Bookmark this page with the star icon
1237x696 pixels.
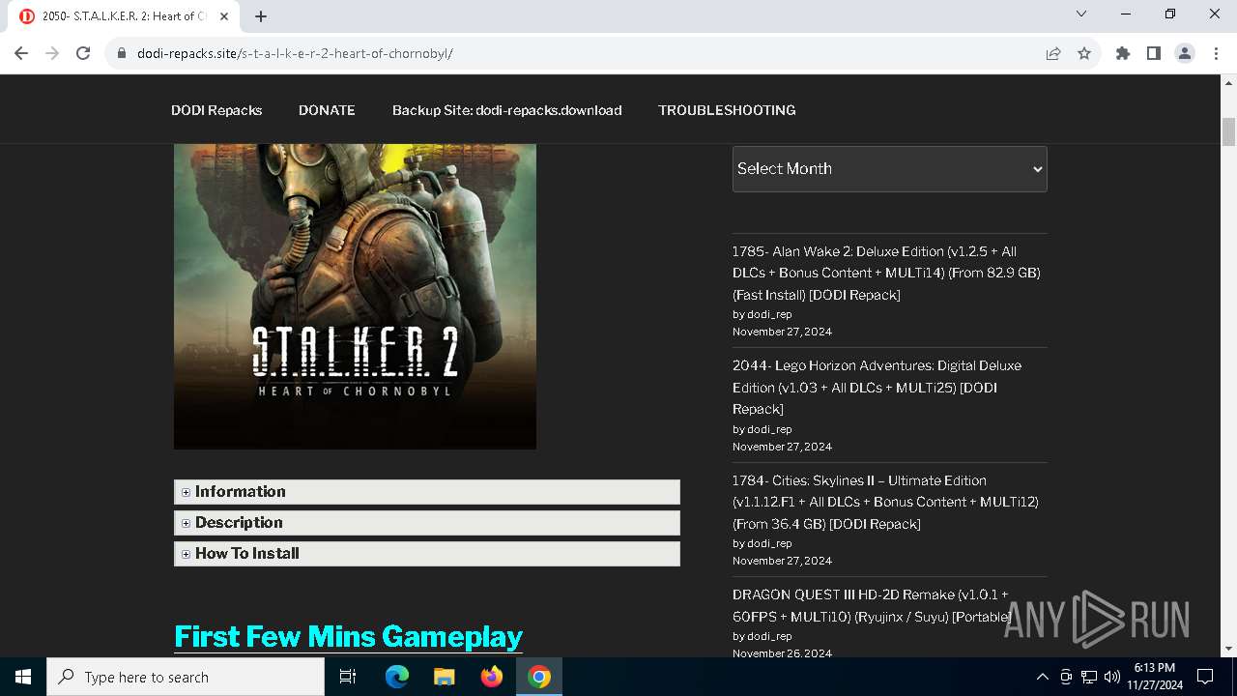[x=1084, y=53]
